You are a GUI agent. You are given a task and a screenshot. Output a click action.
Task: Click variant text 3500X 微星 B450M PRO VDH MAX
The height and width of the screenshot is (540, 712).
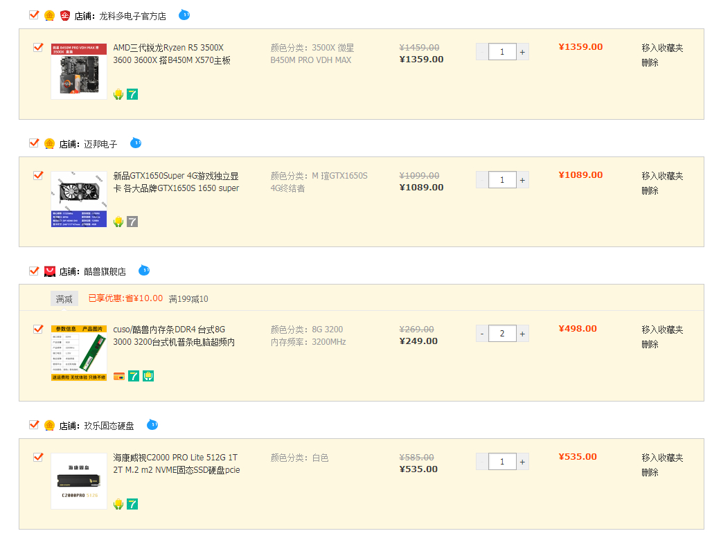click(x=312, y=54)
